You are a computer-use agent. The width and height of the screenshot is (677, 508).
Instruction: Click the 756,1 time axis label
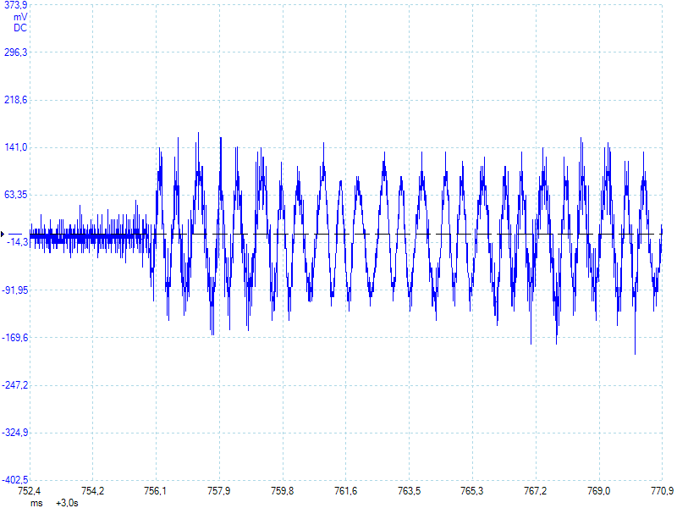(156, 491)
